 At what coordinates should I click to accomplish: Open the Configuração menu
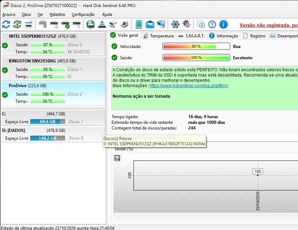click(83, 14)
